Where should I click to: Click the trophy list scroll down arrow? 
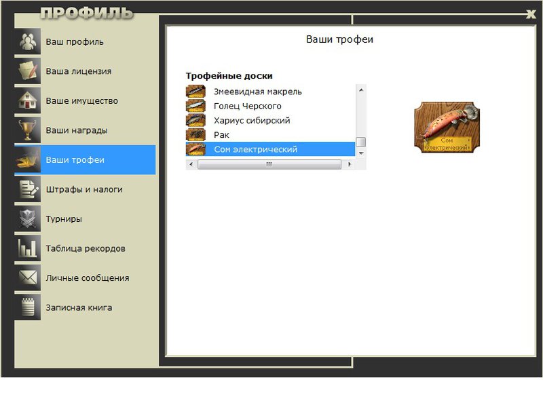coord(361,153)
